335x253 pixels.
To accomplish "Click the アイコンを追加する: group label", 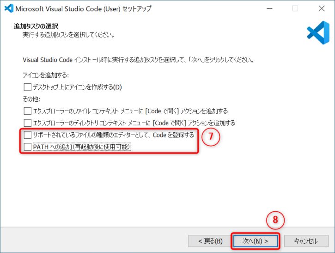I will tap(45, 75).
